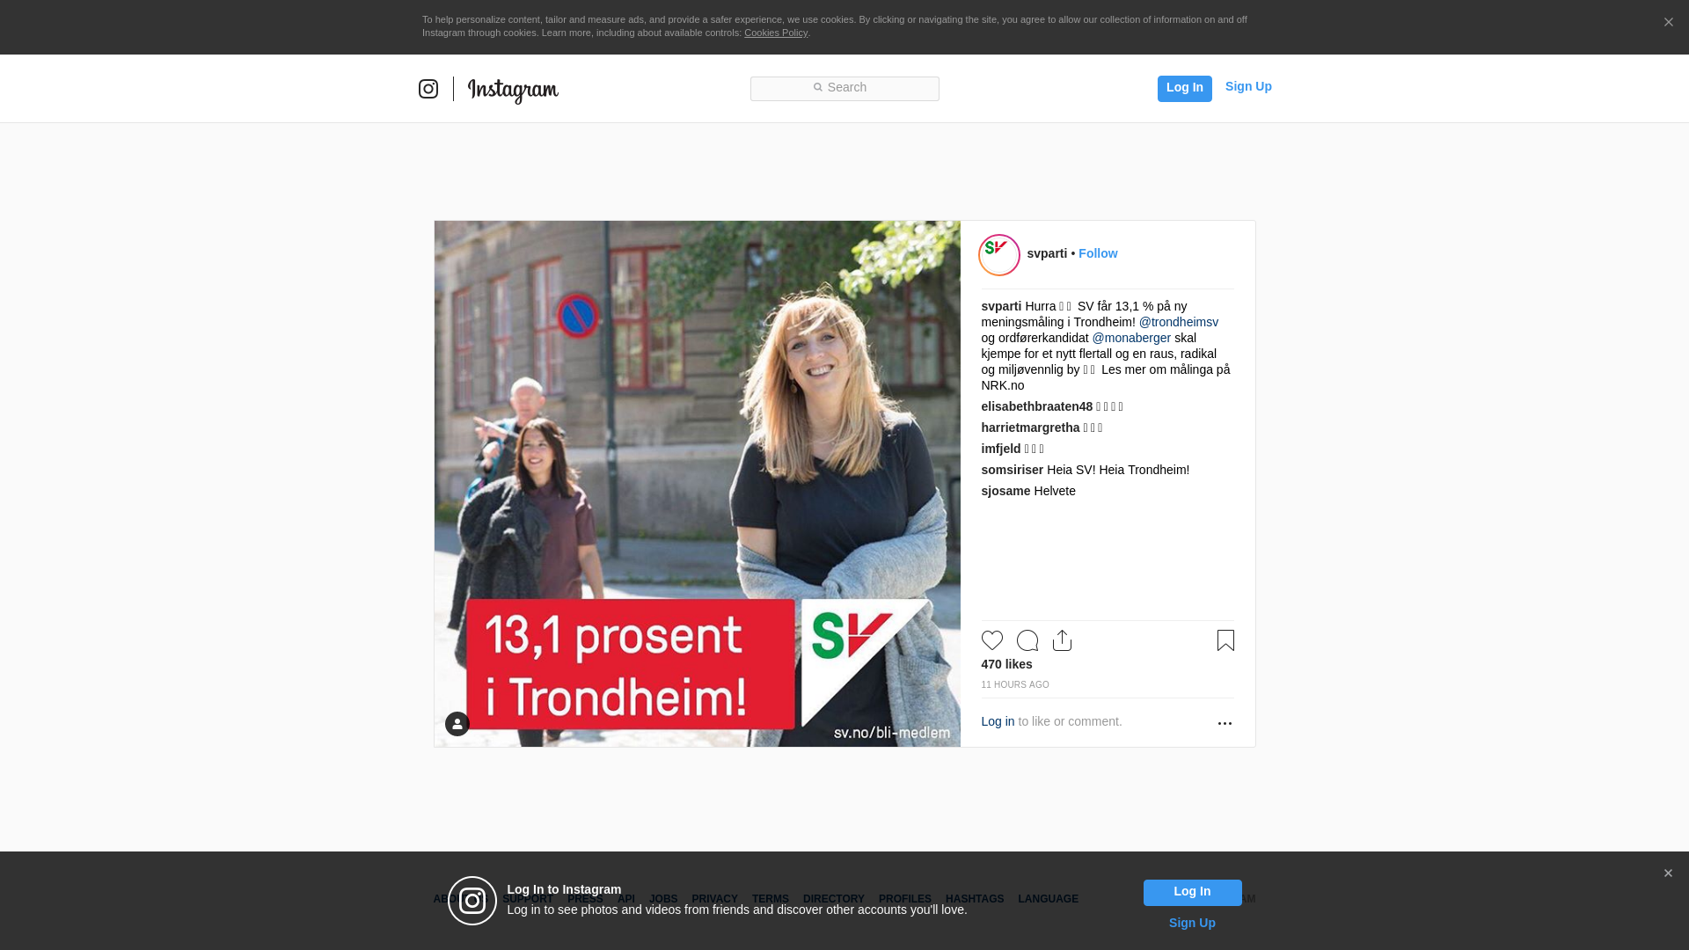1689x950 pixels.
Task: Open the JOBS footer link
Action: [663, 899]
